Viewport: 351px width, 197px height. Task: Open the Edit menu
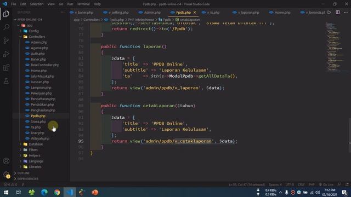tap(23, 4)
